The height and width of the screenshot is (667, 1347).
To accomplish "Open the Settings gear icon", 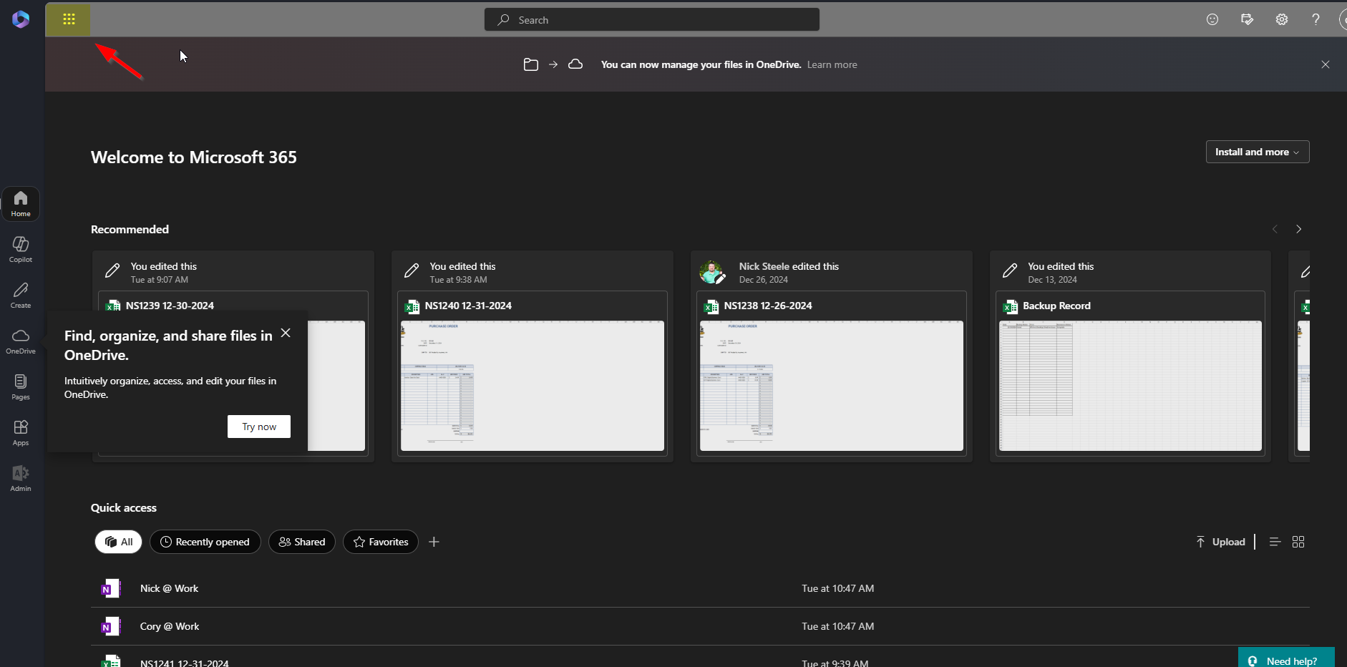I will [1282, 20].
